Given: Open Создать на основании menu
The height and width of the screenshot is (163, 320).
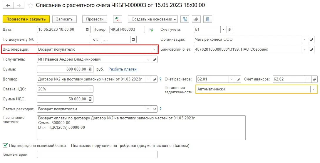Looking at the screenshot, I should 153,19.
